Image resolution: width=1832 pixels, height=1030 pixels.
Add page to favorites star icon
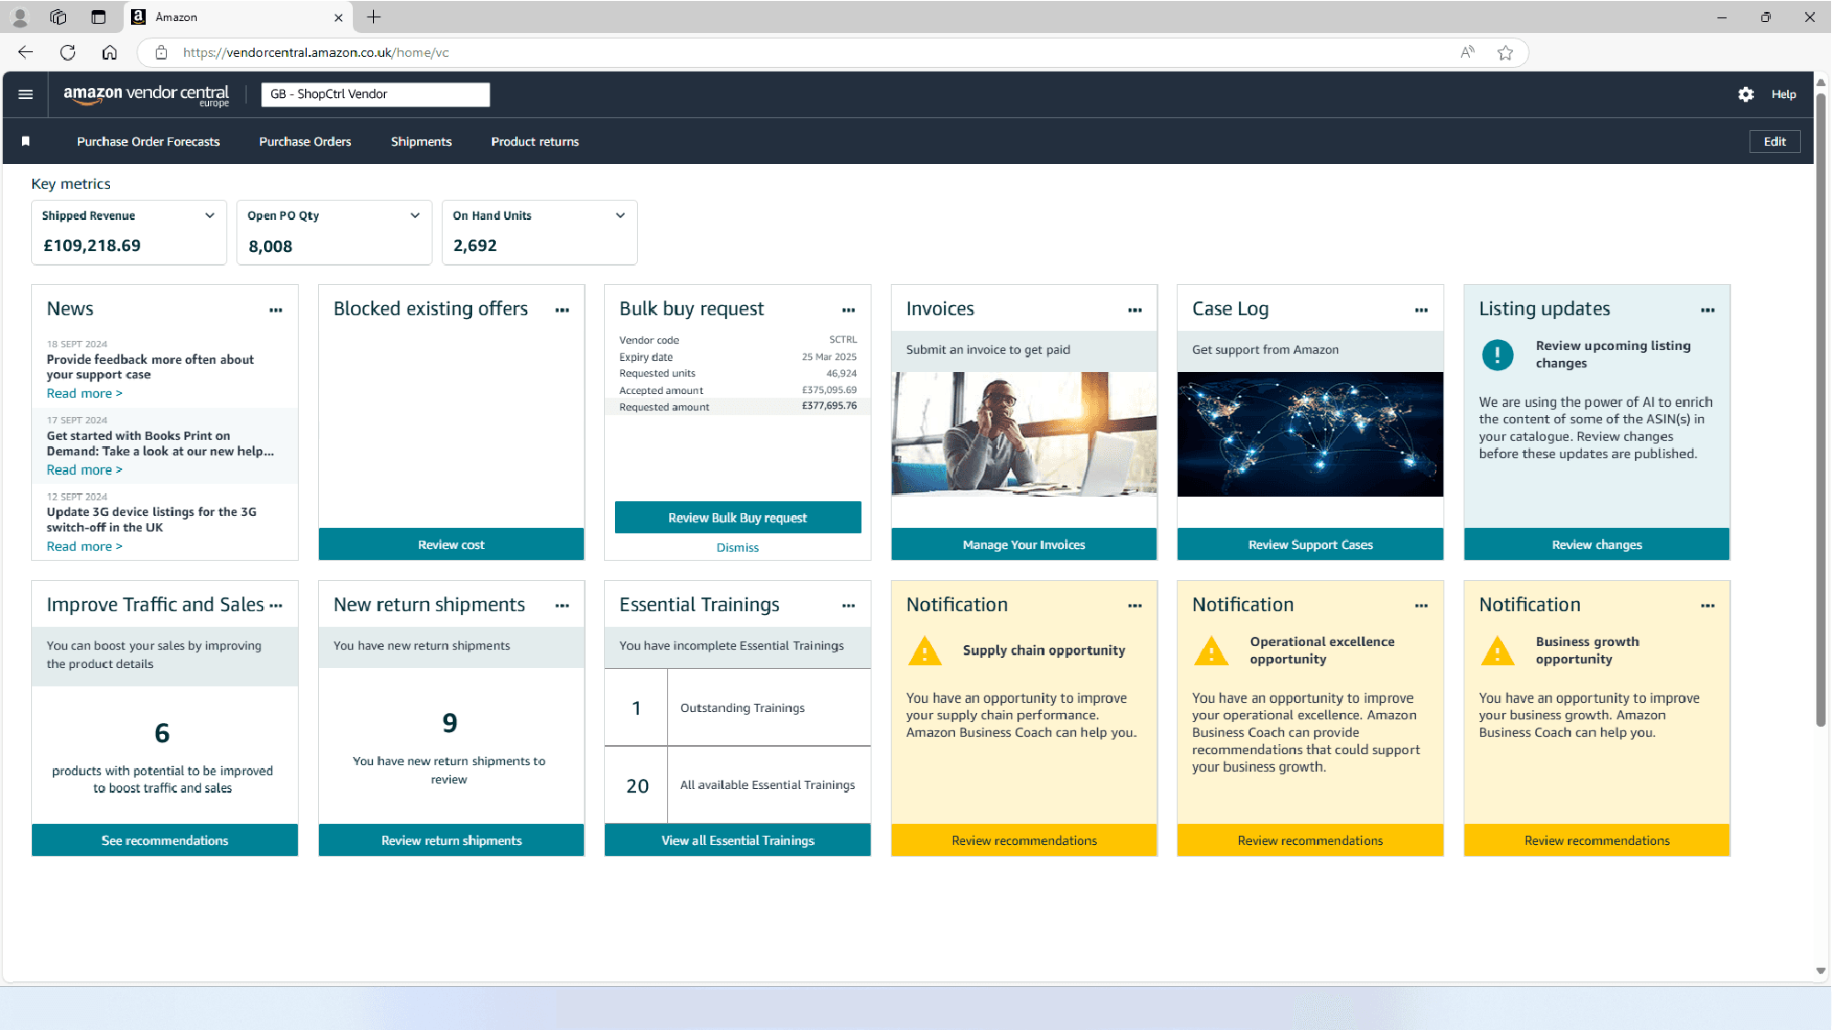[1505, 52]
